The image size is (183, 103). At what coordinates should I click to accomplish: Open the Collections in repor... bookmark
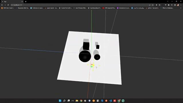37,8
